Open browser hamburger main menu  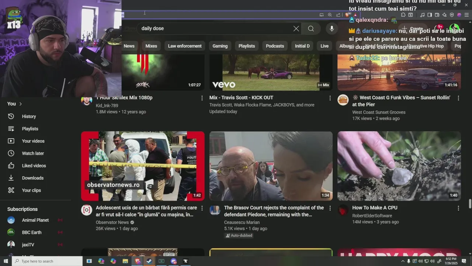pyautogui.click(x=466, y=15)
